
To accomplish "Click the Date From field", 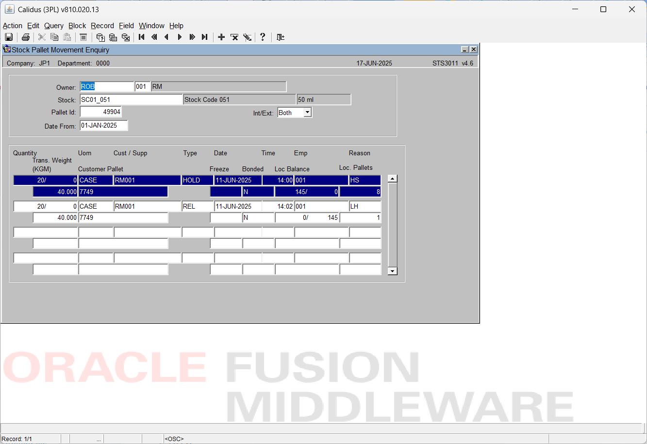I will 104,126.
